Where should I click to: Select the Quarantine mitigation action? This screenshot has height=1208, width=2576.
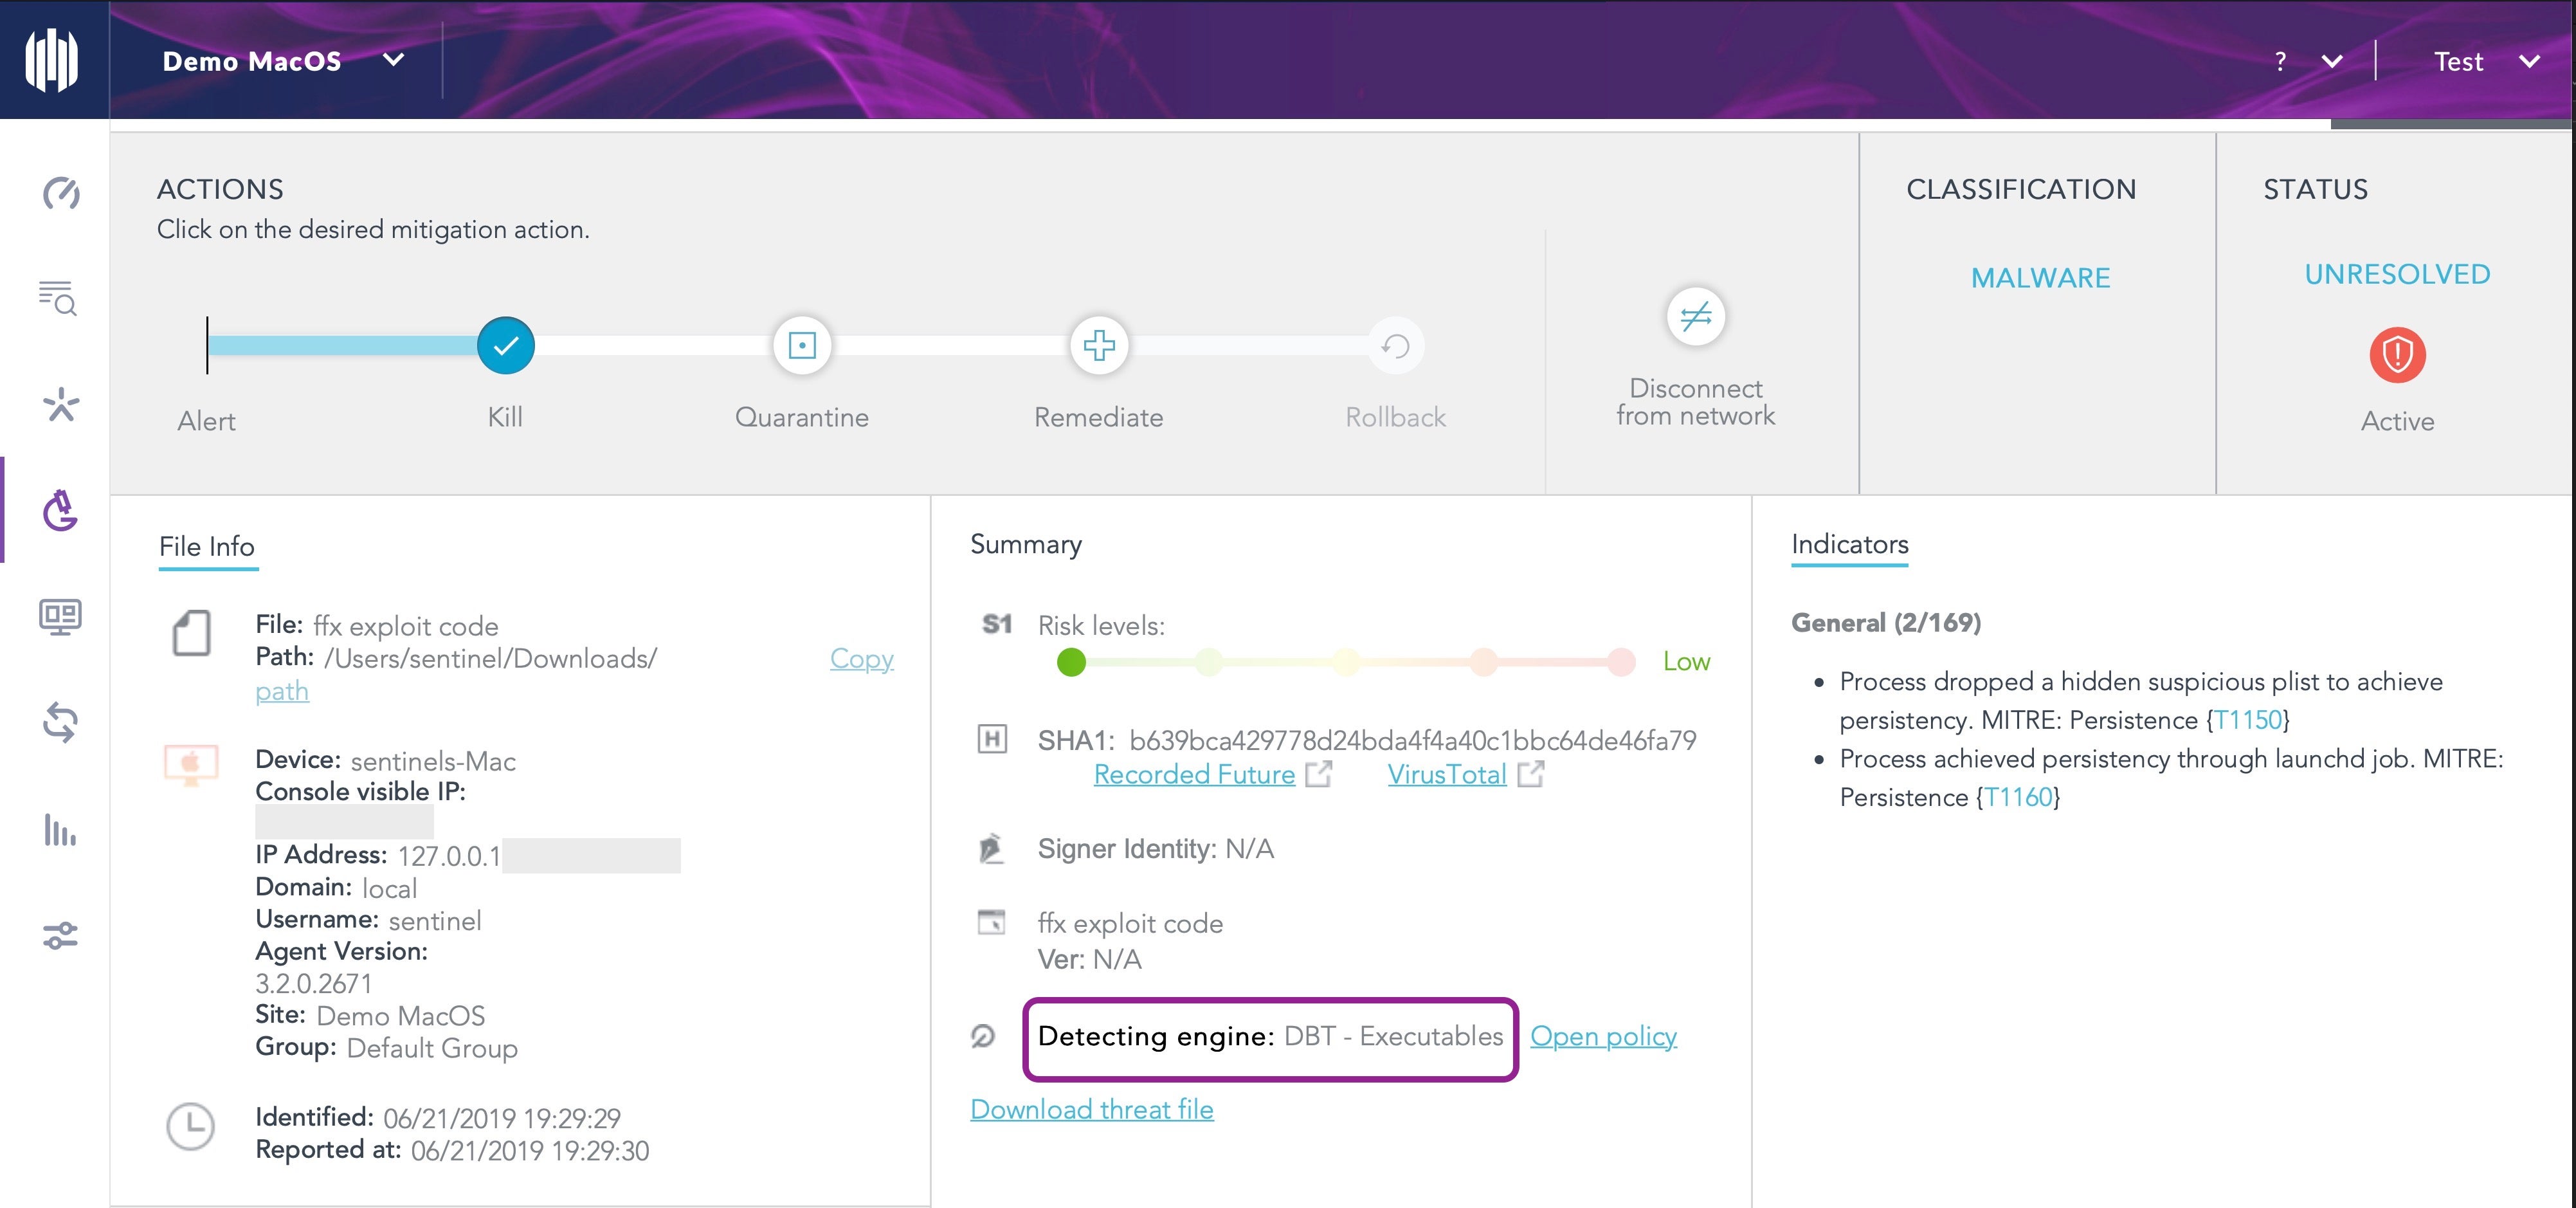click(x=801, y=346)
